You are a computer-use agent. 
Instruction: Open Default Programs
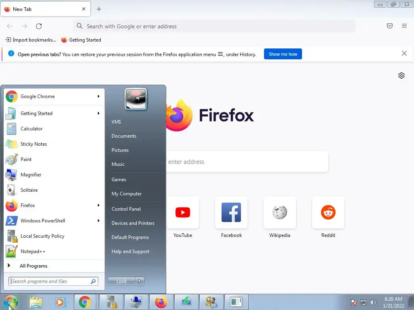coord(130,237)
